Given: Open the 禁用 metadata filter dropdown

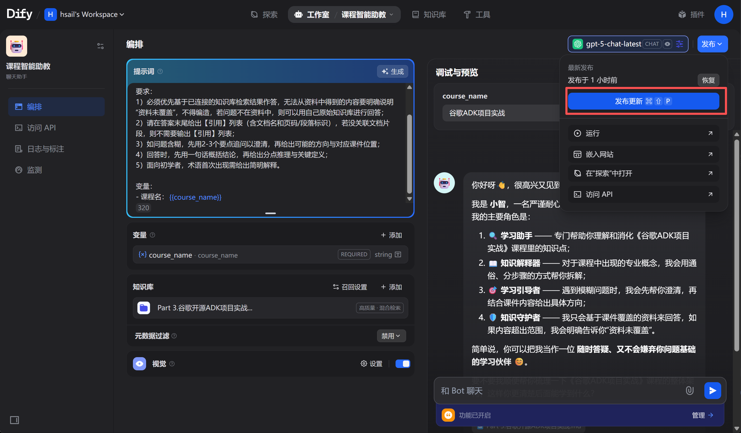Looking at the screenshot, I should [391, 336].
